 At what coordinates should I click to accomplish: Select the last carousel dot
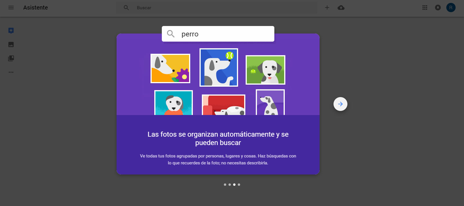(x=239, y=185)
